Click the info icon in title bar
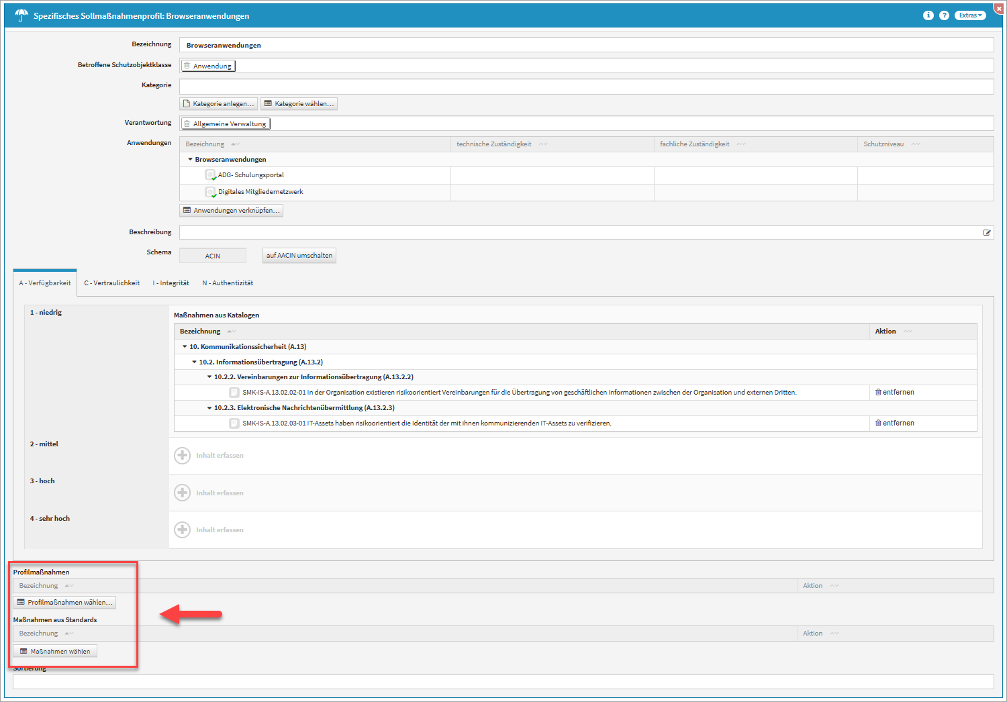Image resolution: width=1007 pixels, height=702 pixels. click(x=928, y=15)
